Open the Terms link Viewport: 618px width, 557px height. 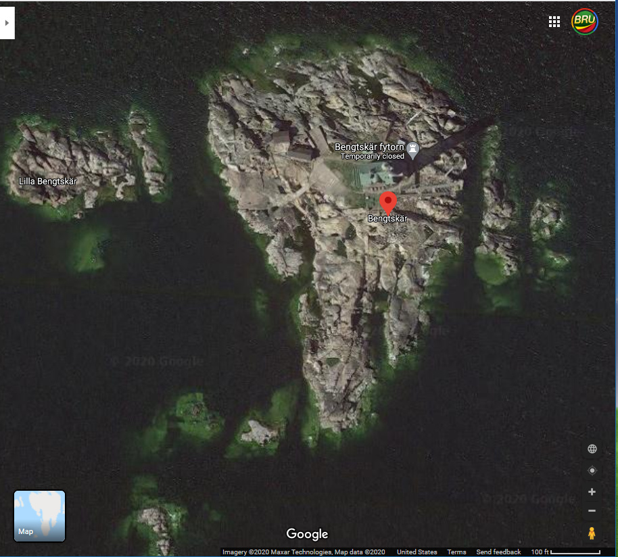click(456, 552)
